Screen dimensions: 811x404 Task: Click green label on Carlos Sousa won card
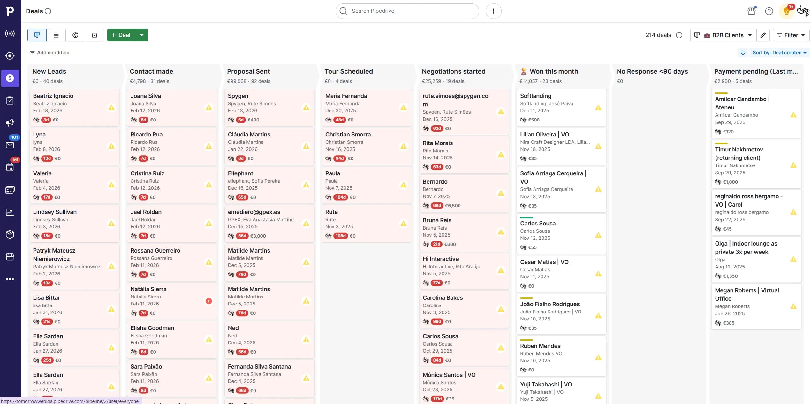[x=526, y=217]
